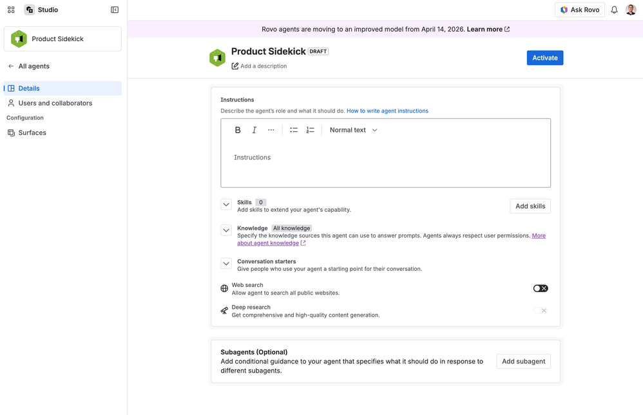Apply bold formatting in the instructions editor
The width and height of the screenshot is (643, 415).
point(238,130)
